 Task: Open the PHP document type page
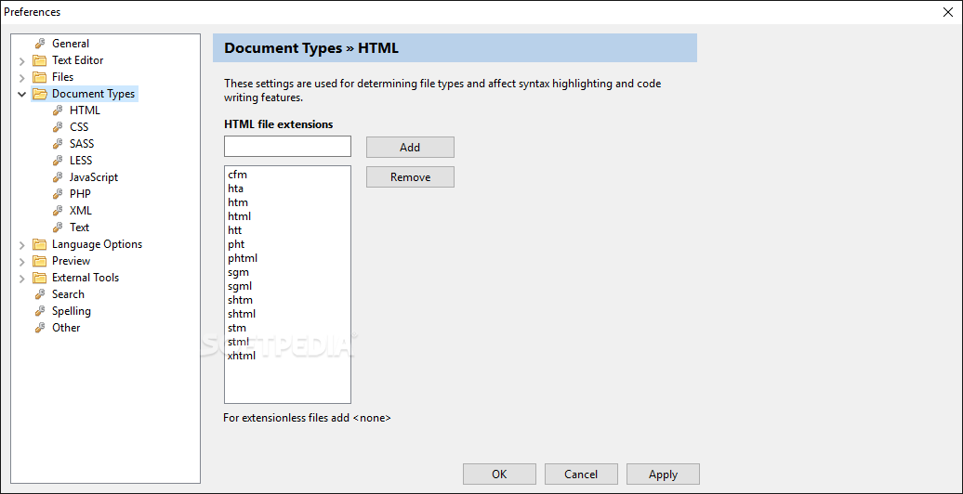[x=81, y=194]
